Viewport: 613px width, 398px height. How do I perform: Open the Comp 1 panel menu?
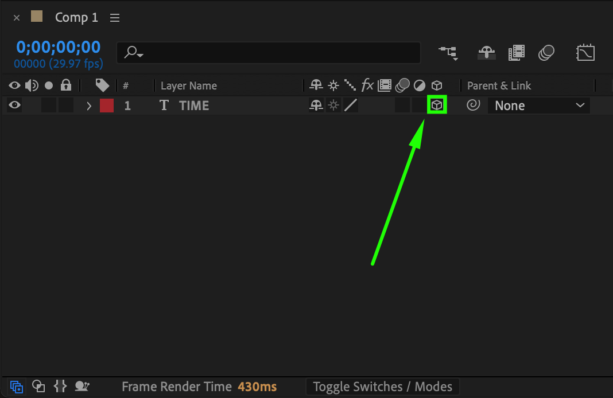pyautogui.click(x=115, y=18)
